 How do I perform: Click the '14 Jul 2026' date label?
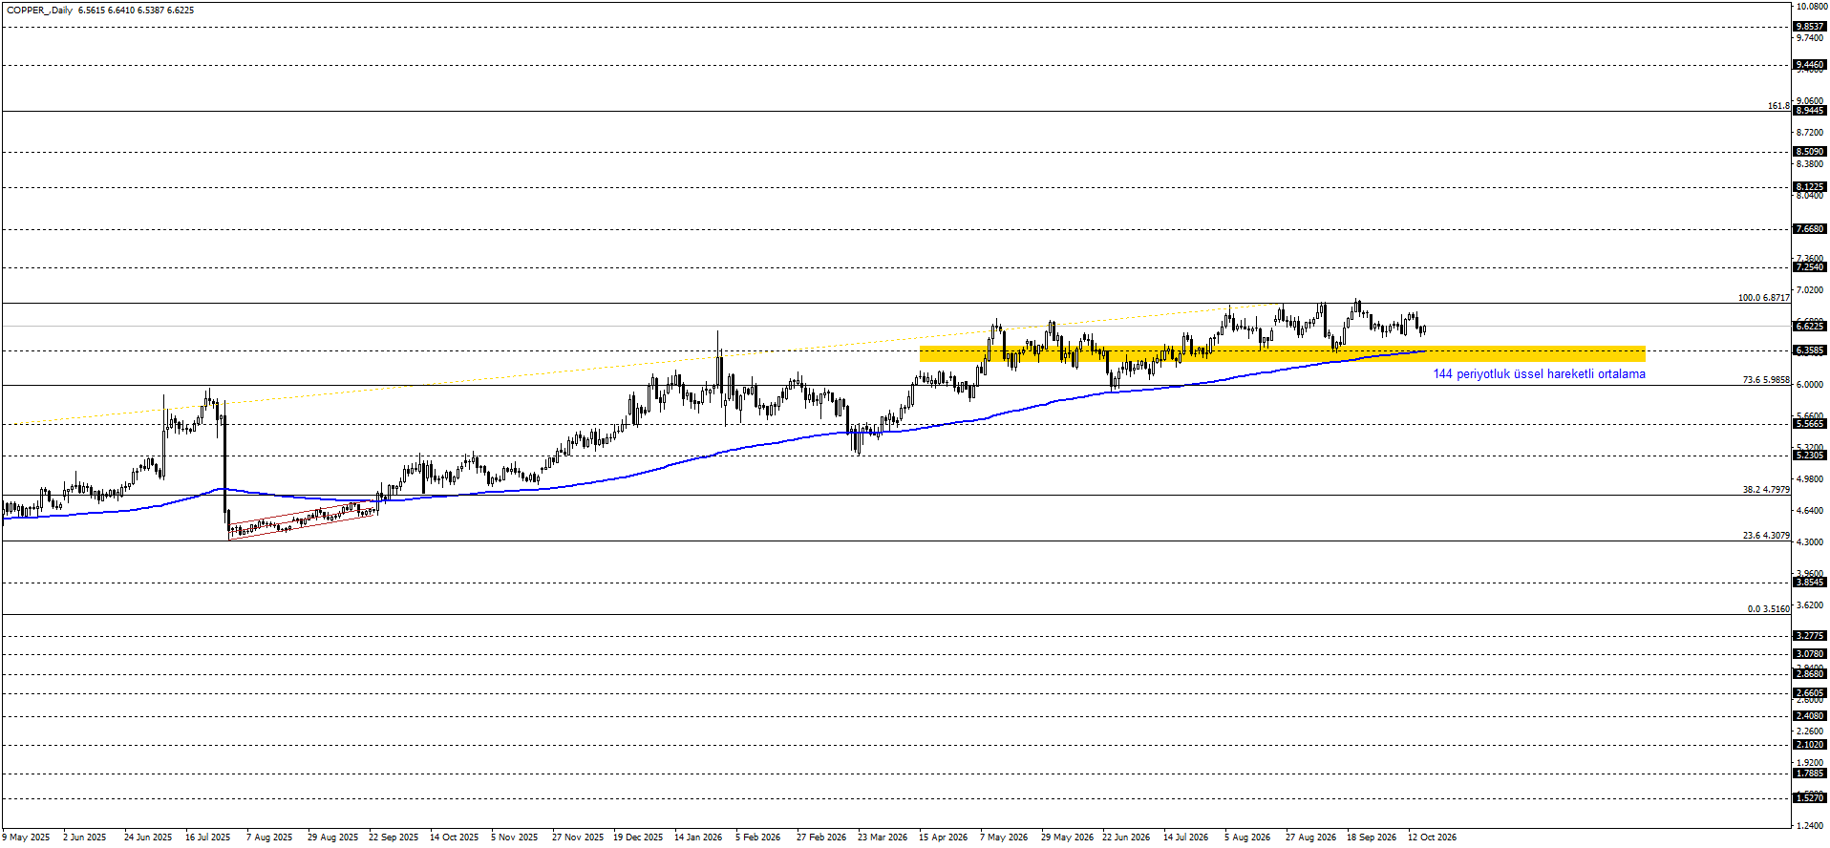tap(1185, 837)
